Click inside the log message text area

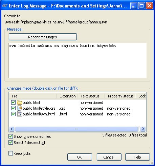tap(77, 60)
